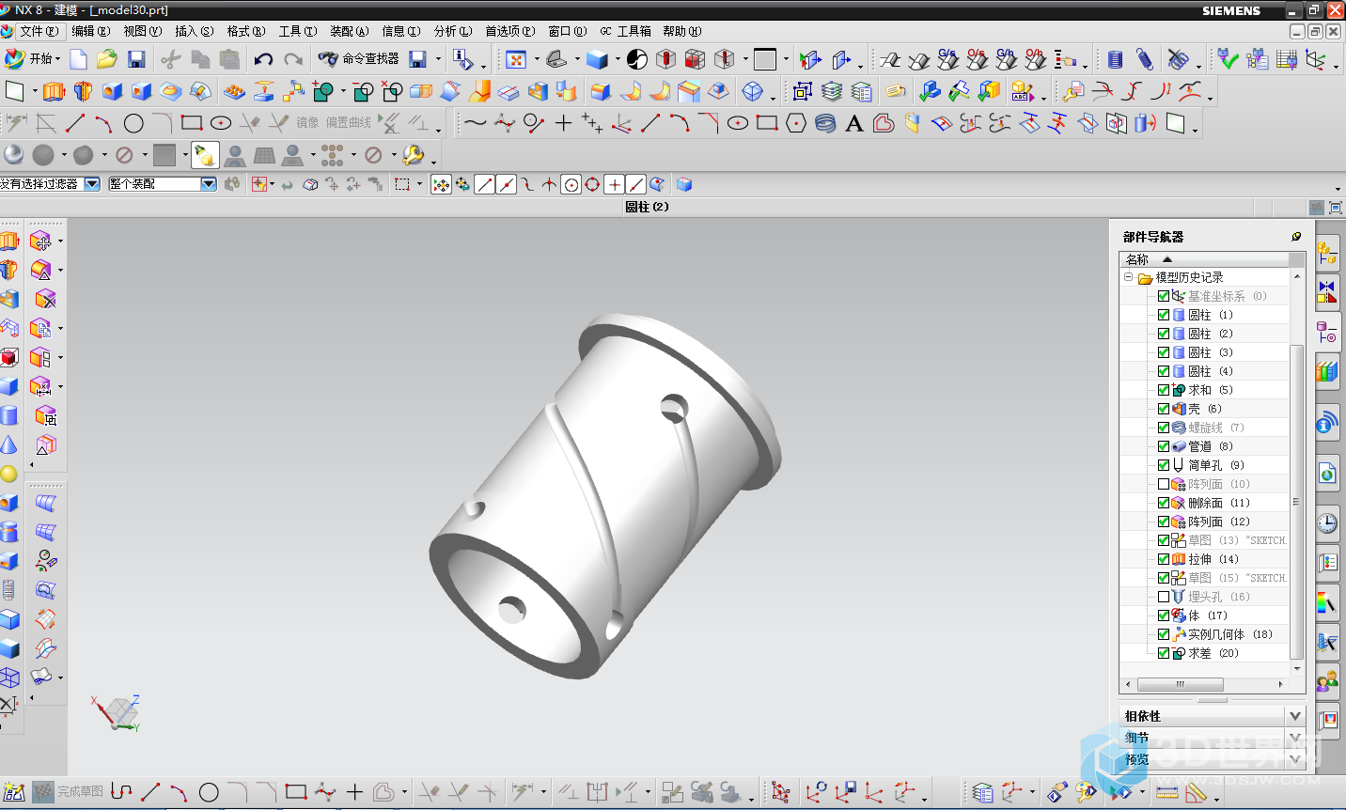
Task: Select the Circle sketch tool
Action: pyautogui.click(x=133, y=123)
